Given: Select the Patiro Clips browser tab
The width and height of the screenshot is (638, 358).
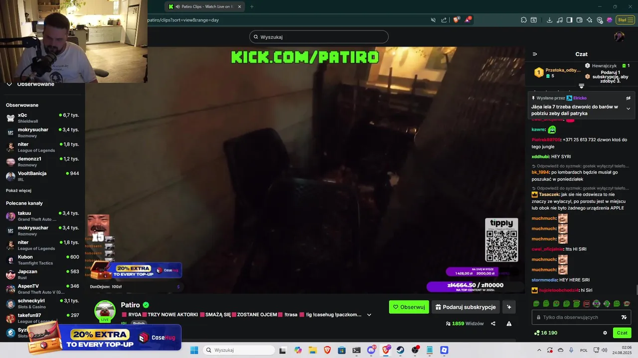Looking at the screenshot, I should click(x=204, y=6).
